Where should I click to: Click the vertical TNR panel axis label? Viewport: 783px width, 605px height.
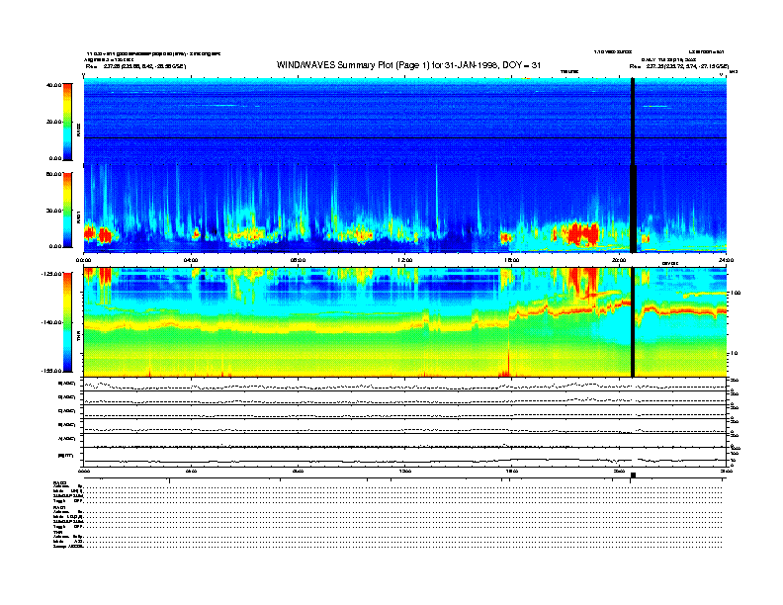[x=78, y=337]
